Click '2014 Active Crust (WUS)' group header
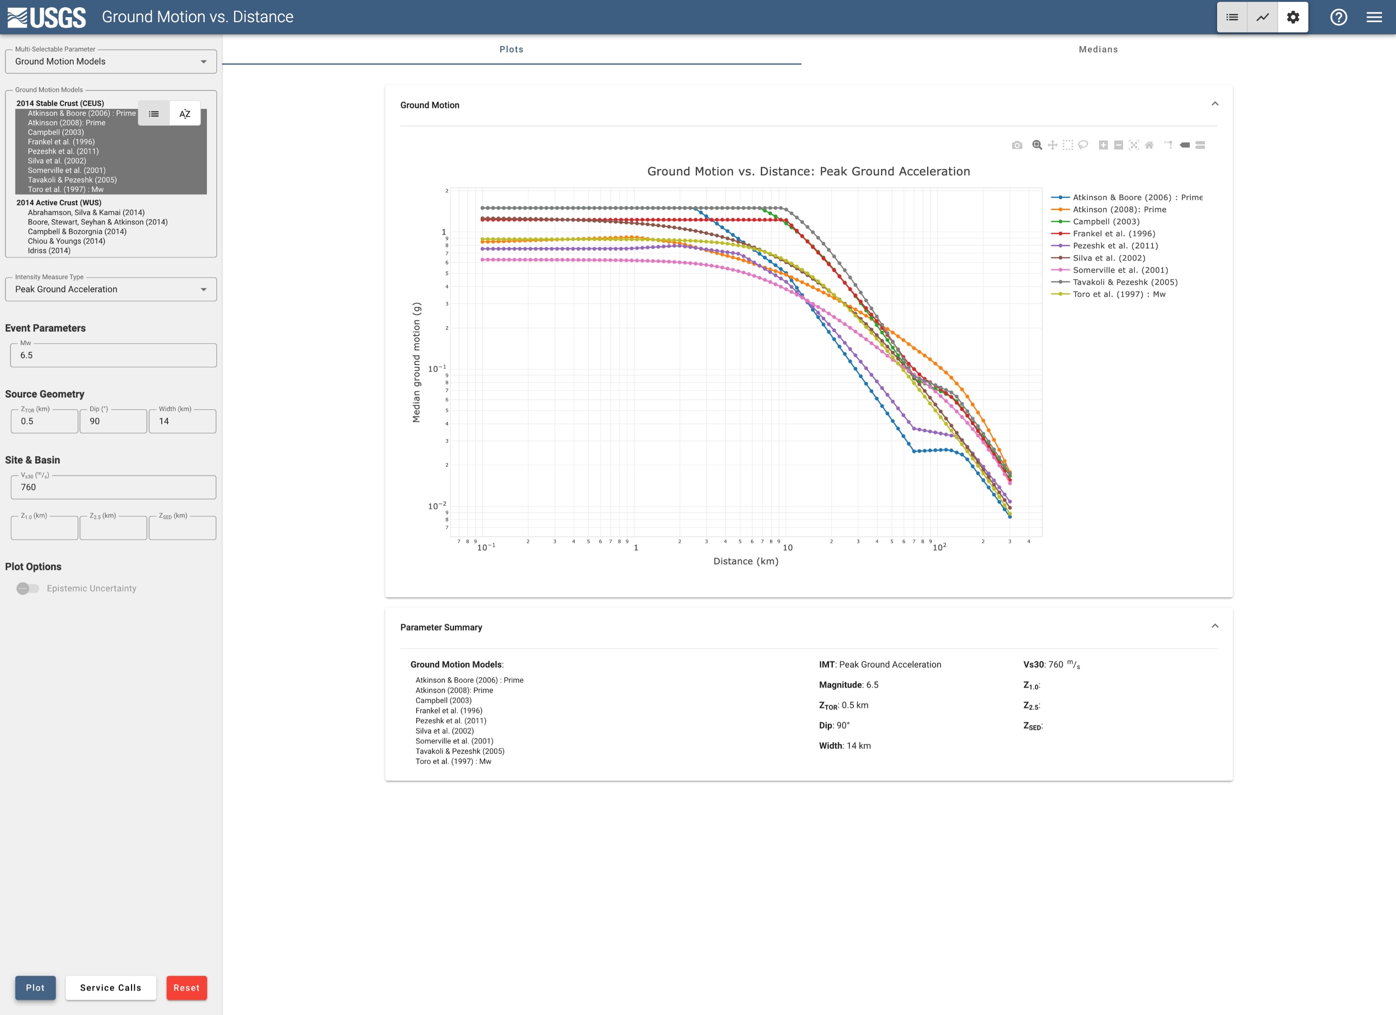The width and height of the screenshot is (1396, 1015). pyautogui.click(x=59, y=202)
